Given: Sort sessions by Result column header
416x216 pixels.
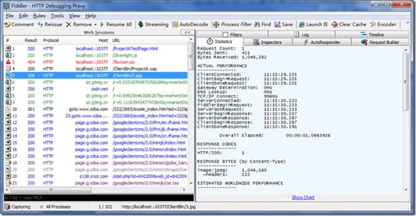Looking at the screenshot, I should pos(31,40).
